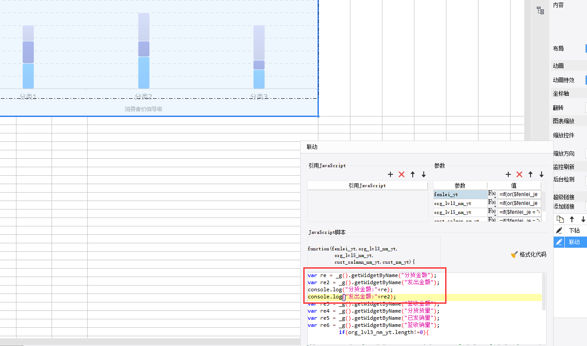The width and height of the screenshot is (587, 346).
Task: Add a new referenced JavaScript entry
Action: coord(390,175)
